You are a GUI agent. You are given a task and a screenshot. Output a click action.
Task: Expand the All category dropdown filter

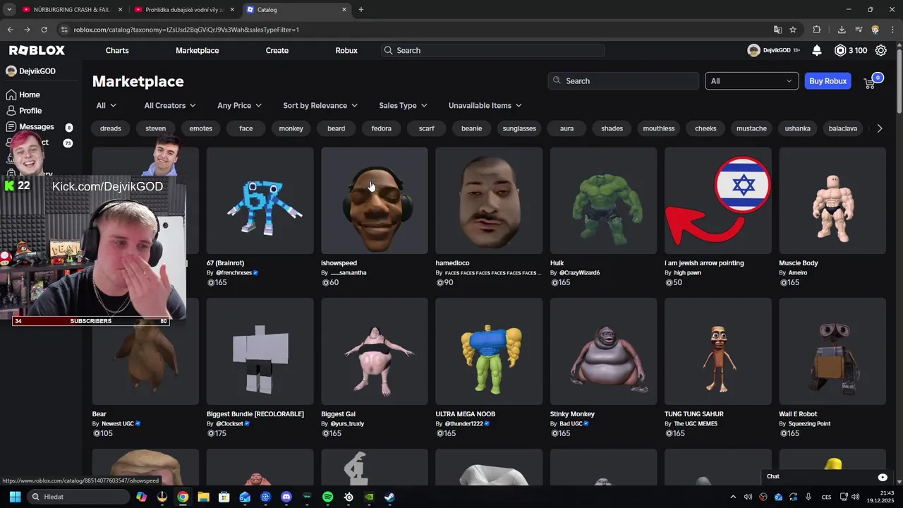tap(107, 105)
